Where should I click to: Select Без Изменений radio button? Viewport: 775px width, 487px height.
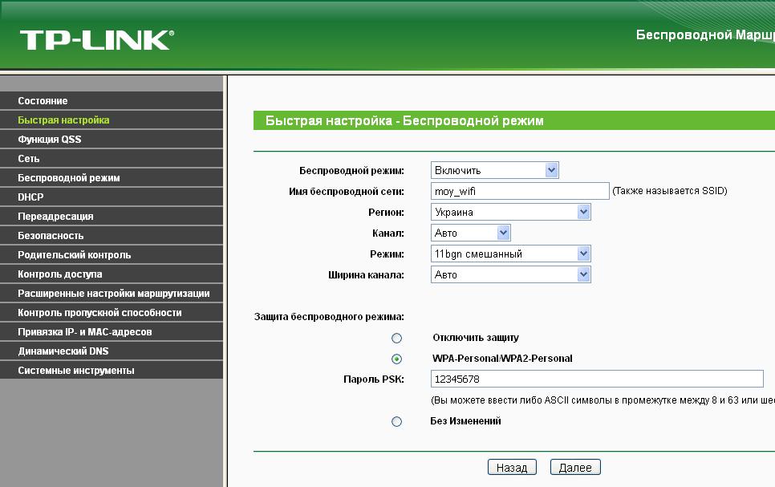click(x=396, y=422)
